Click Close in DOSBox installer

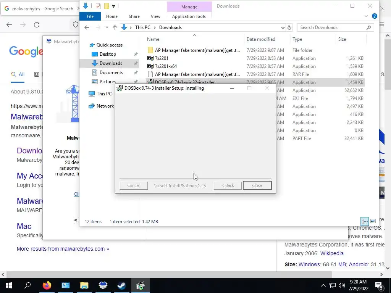click(x=257, y=185)
